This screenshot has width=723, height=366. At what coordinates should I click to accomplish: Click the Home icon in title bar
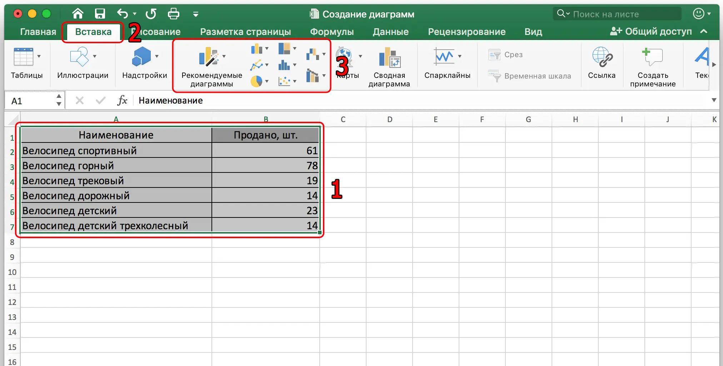pos(78,14)
